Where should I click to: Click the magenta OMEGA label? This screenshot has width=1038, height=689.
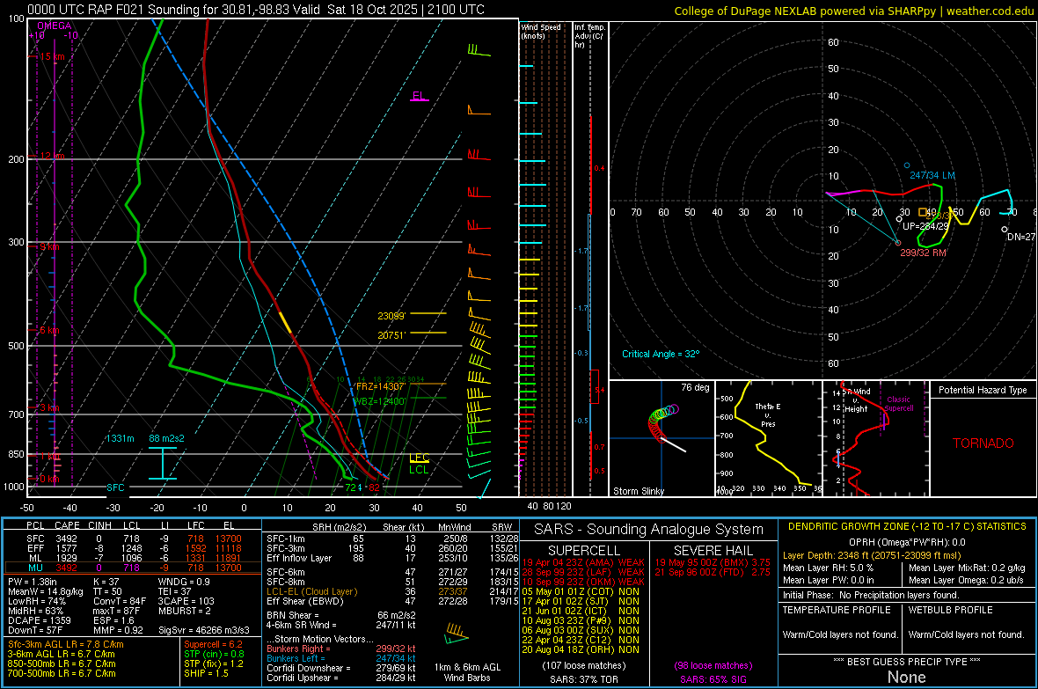tap(55, 26)
